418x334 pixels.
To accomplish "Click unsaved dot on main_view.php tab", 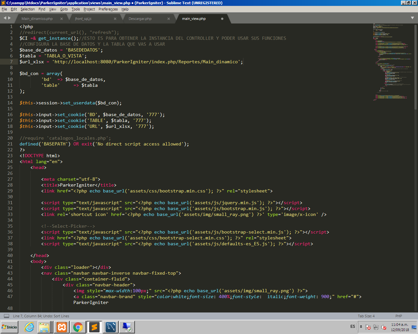I will coord(222,19).
